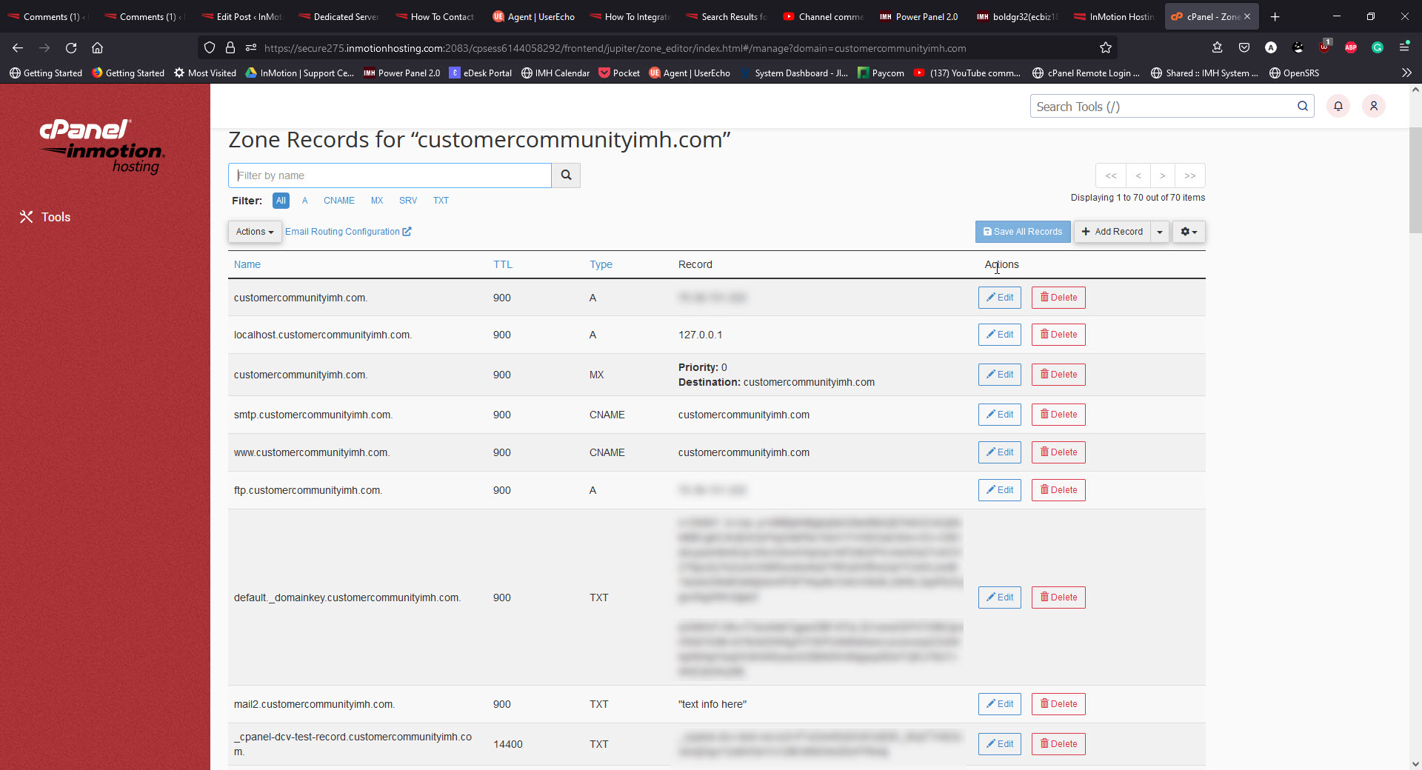This screenshot has width=1422, height=770.
Task: Click the Tools sidebar icon
Action: (27, 217)
